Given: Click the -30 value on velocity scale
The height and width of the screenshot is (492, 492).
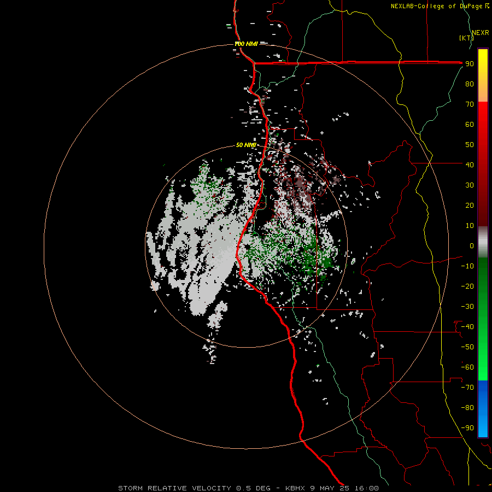Looking at the screenshot, I should pos(467,307).
